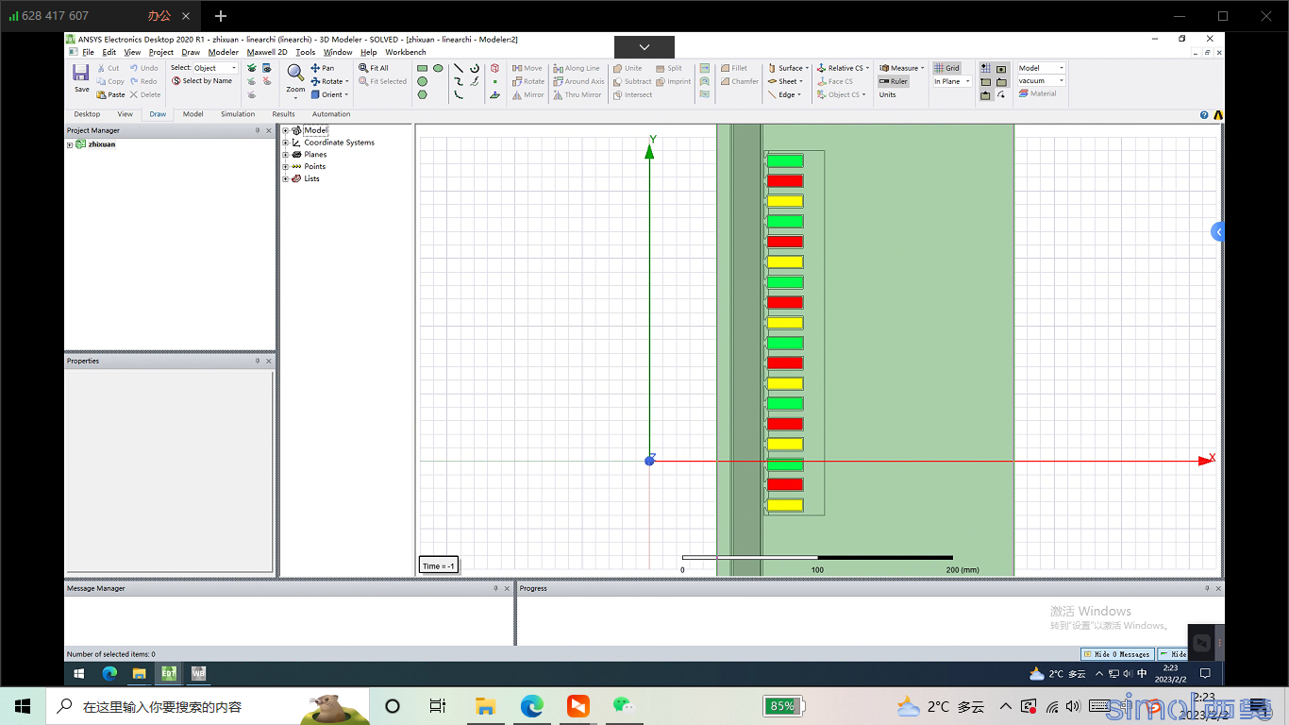Open the help question mark icon
Viewport: 1289px width, 725px height.
(x=1204, y=114)
